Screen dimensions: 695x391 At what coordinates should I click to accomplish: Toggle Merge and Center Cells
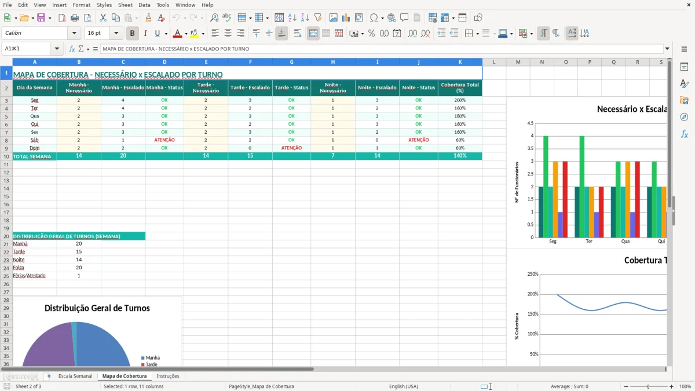click(313, 34)
